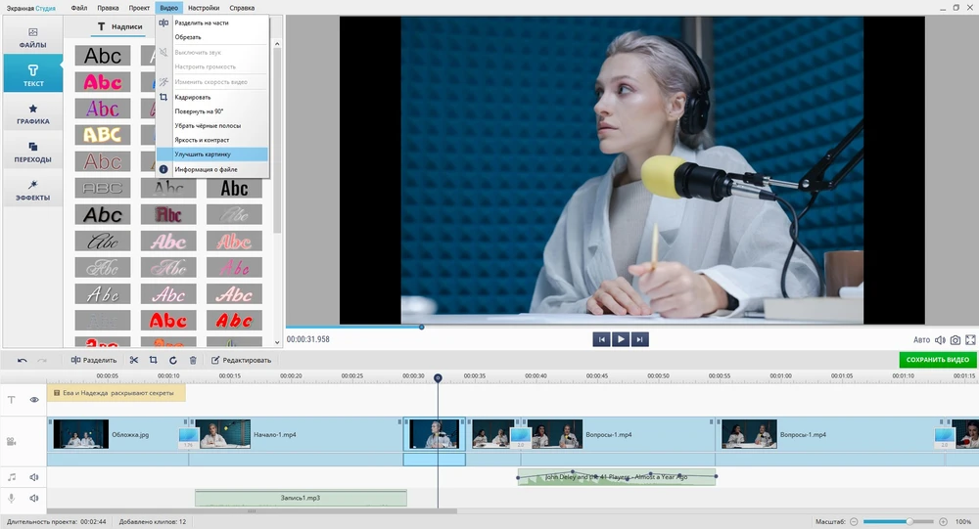Delete clip using the trash icon

tap(193, 360)
